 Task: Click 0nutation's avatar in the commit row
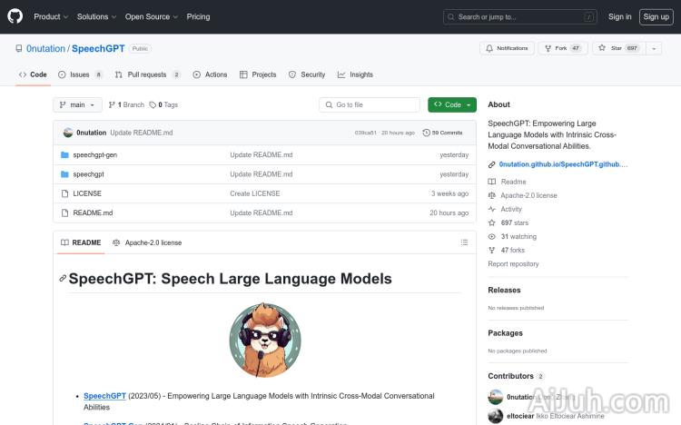point(67,133)
